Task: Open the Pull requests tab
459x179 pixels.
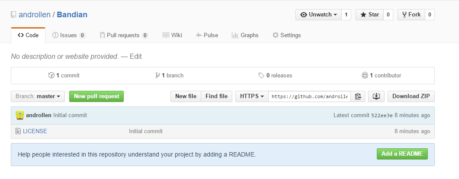Action: point(124,35)
